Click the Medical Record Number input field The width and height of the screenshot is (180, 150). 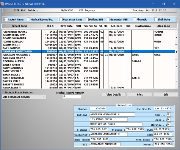pyautogui.click(x=72, y=96)
